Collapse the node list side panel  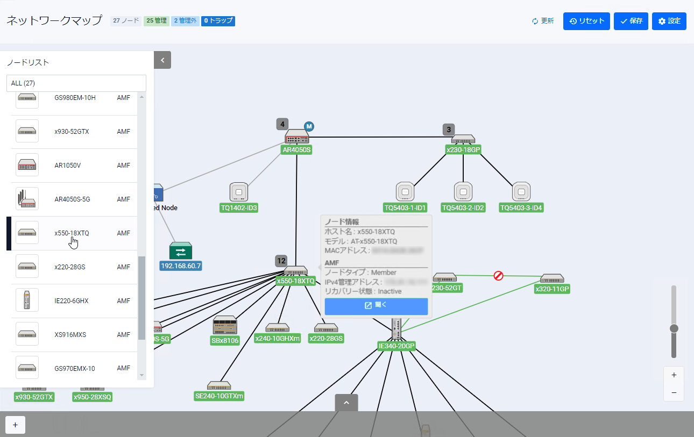tap(162, 60)
